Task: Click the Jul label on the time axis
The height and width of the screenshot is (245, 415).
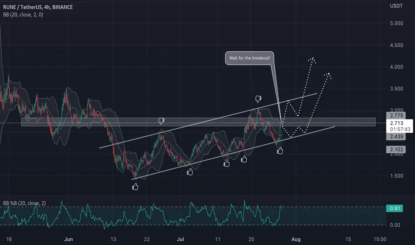Action: [x=180, y=239]
